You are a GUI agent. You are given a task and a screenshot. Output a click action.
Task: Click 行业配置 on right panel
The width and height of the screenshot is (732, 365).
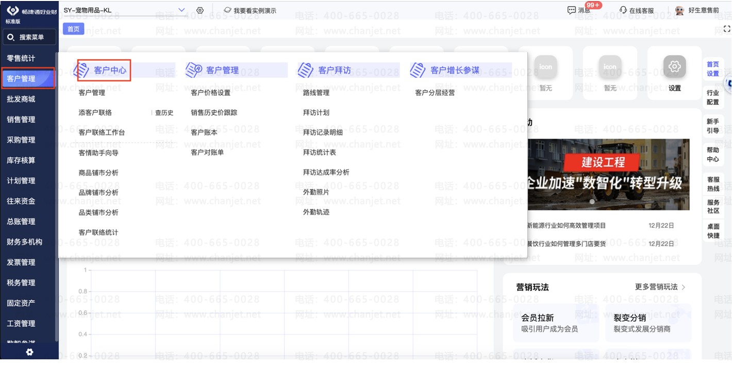click(x=713, y=97)
